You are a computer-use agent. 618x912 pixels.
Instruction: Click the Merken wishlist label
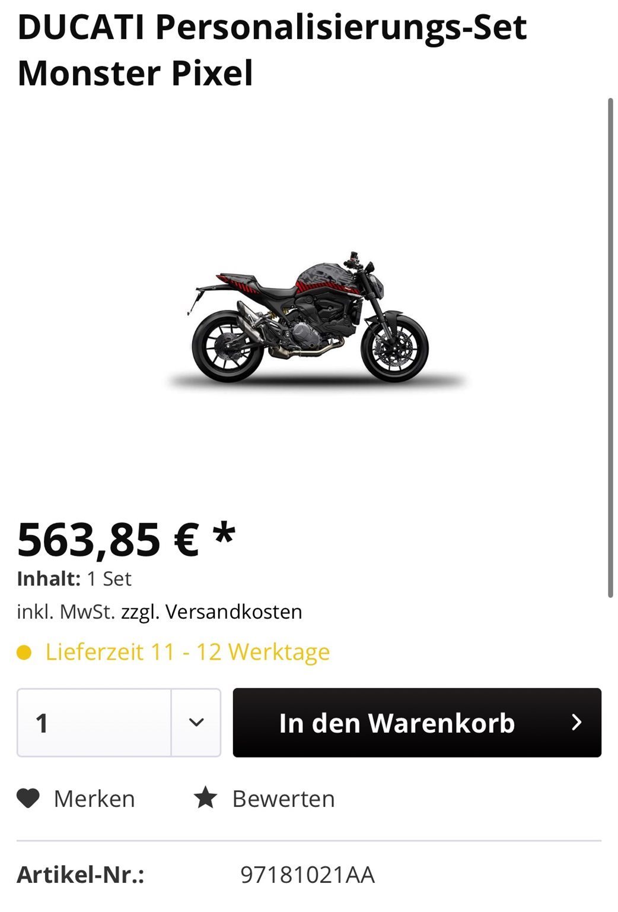[x=94, y=799]
